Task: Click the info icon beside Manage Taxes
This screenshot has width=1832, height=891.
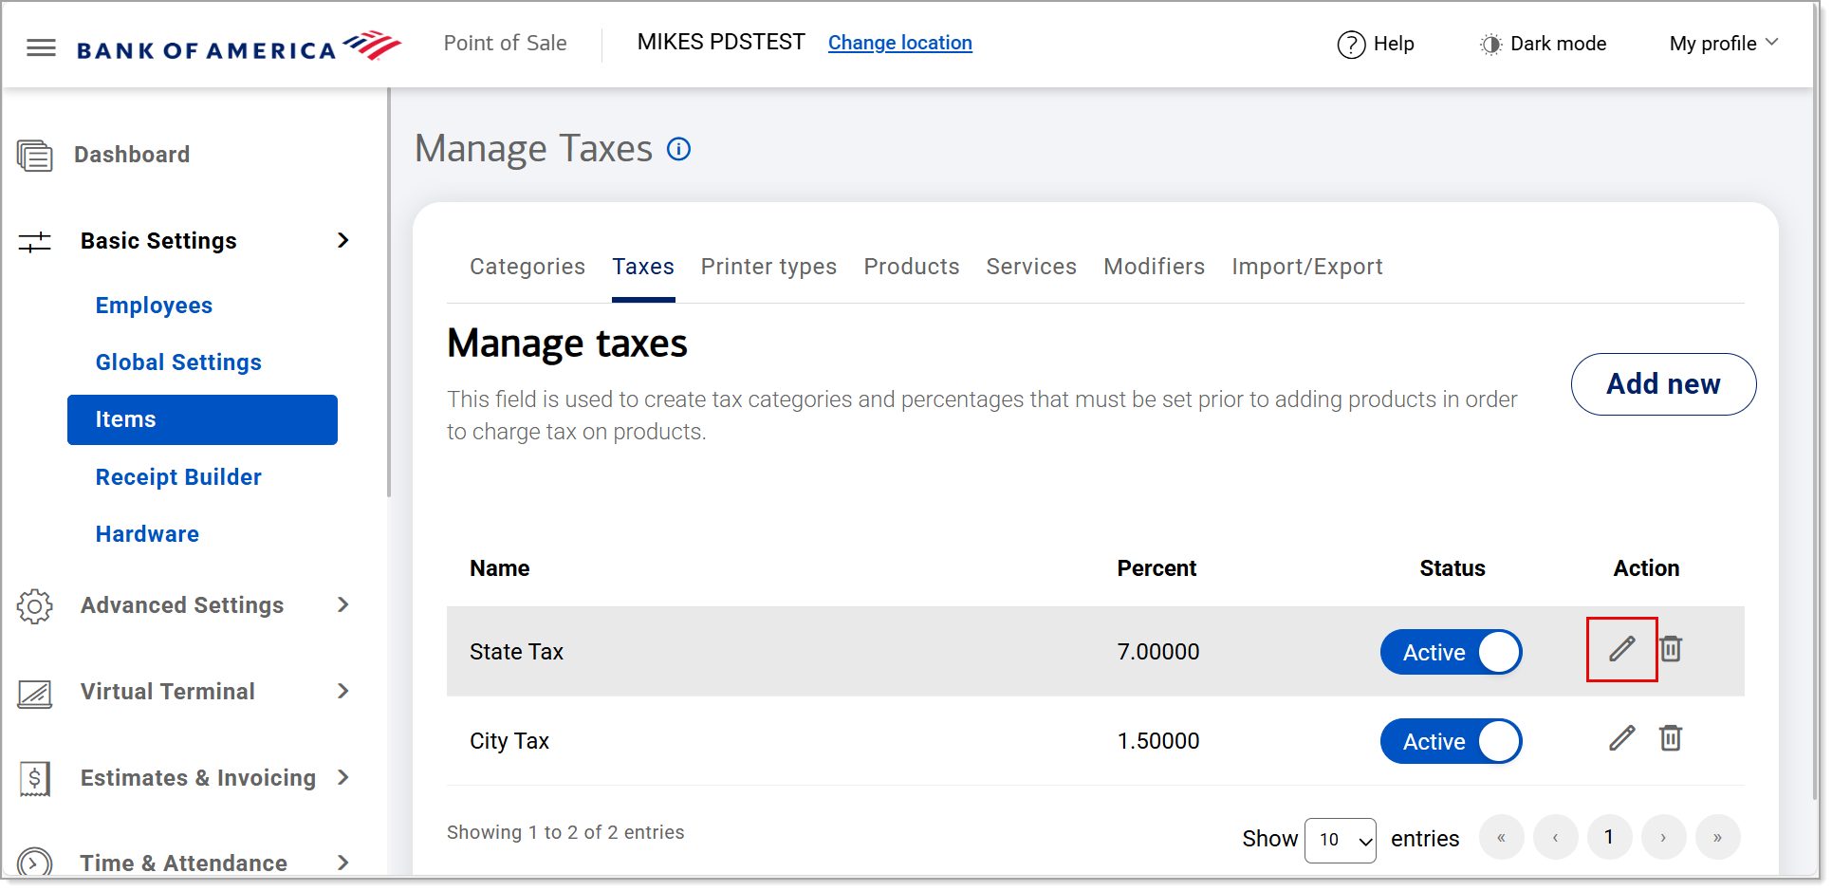Action: [x=679, y=149]
